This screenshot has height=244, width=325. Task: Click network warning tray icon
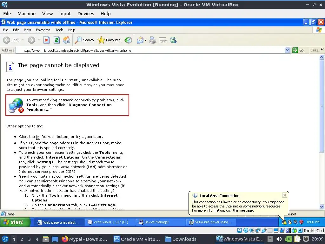284,222
